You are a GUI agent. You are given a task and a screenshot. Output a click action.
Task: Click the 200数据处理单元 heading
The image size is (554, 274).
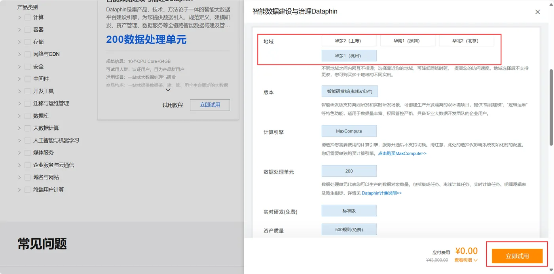click(x=146, y=40)
